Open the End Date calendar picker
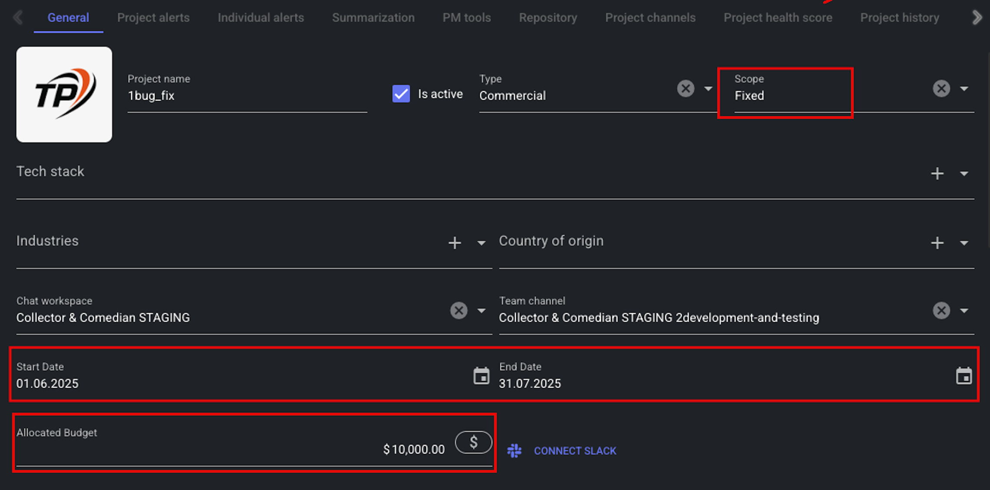Image resolution: width=990 pixels, height=490 pixels. (x=964, y=376)
